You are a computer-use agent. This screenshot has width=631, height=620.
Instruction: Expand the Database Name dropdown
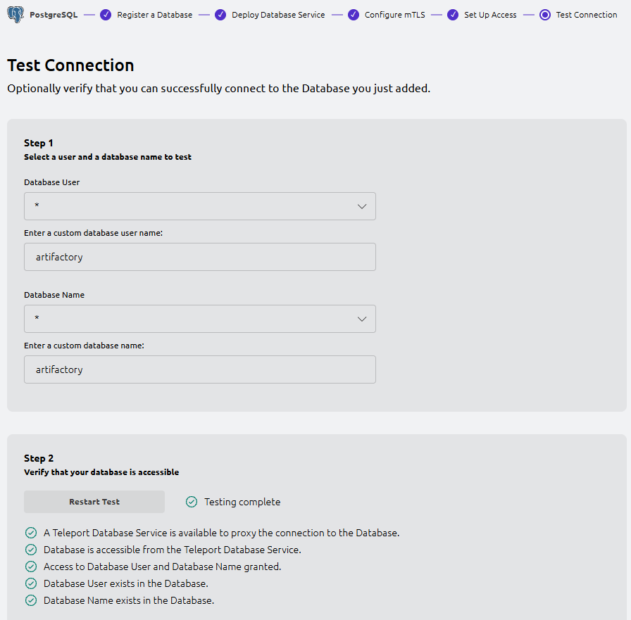[199, 319]
